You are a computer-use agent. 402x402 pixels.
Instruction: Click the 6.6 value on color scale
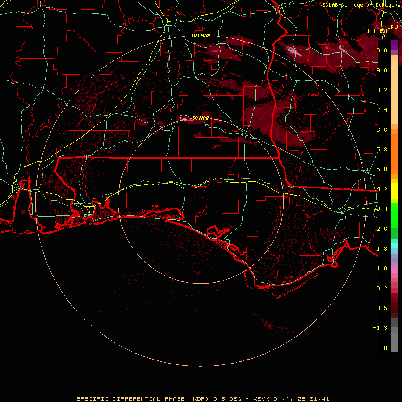pyautogui.click(x=382, y=130)
